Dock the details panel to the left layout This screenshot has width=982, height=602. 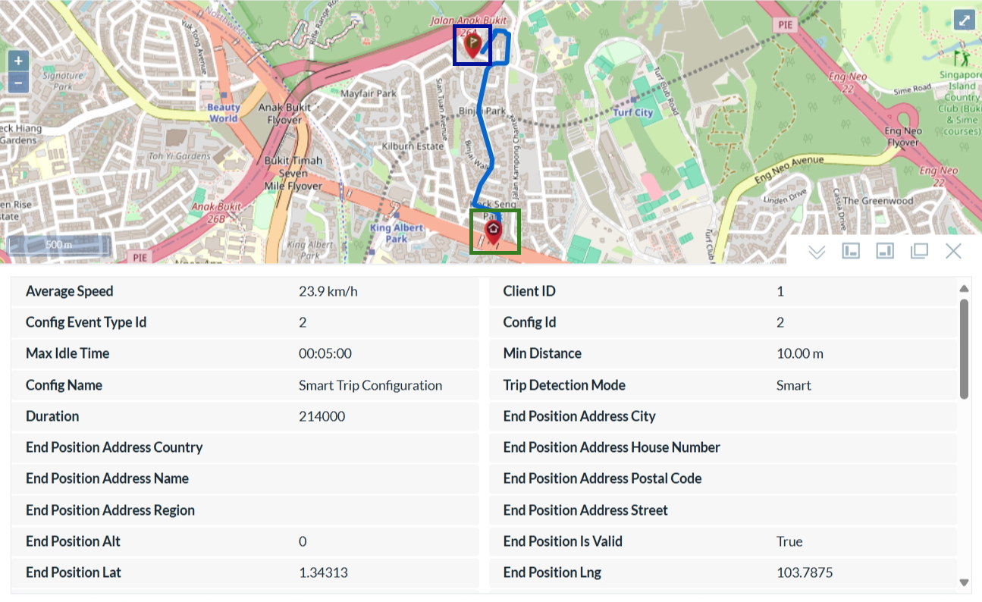(x=851, y=250)
